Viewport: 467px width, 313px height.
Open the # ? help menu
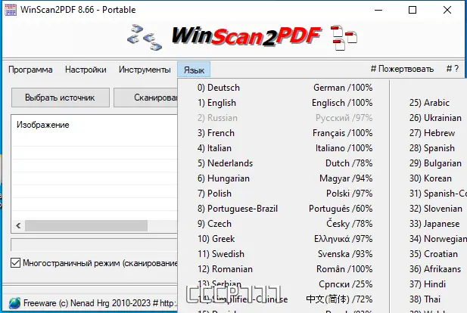pos(453,69)
